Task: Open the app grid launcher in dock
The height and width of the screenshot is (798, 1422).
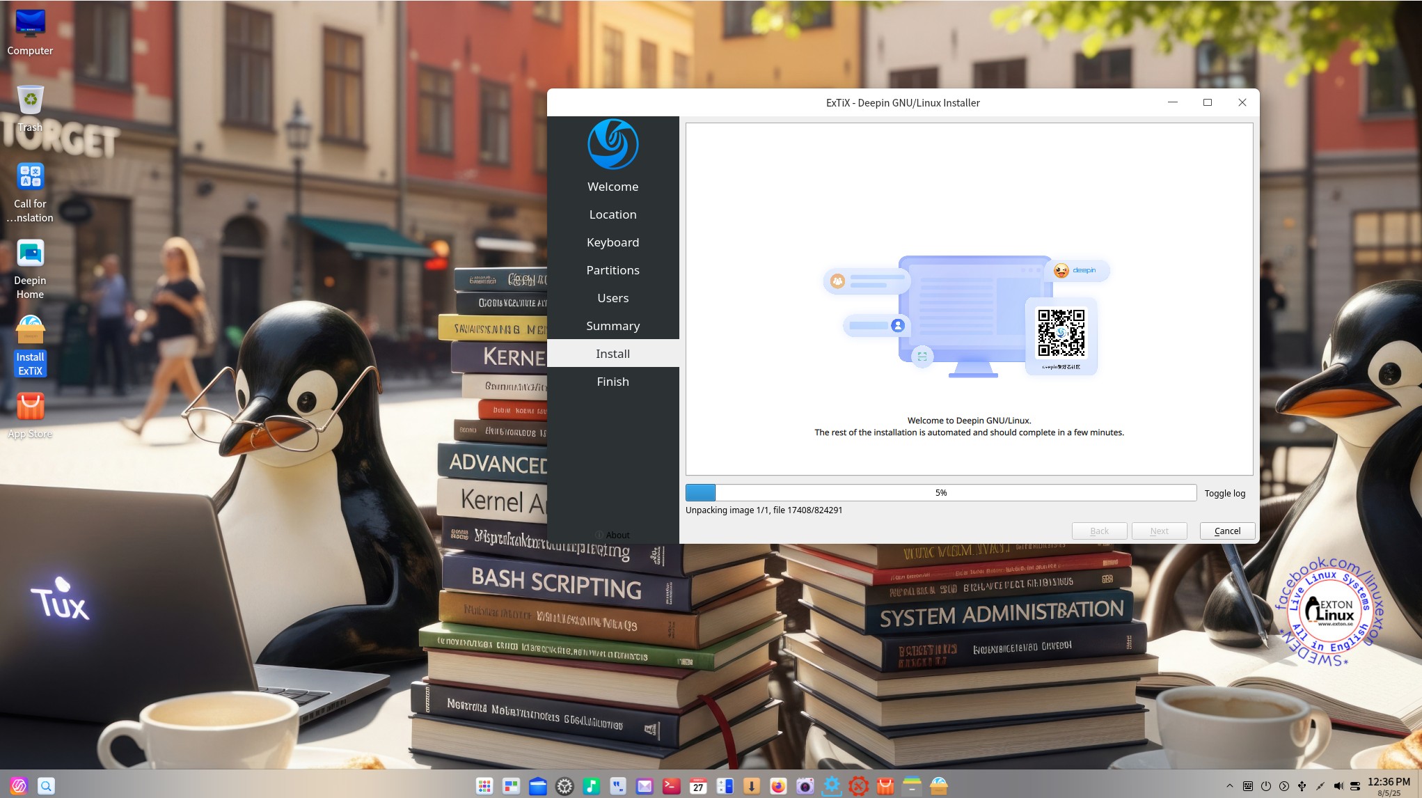Action: click(484, 786)
